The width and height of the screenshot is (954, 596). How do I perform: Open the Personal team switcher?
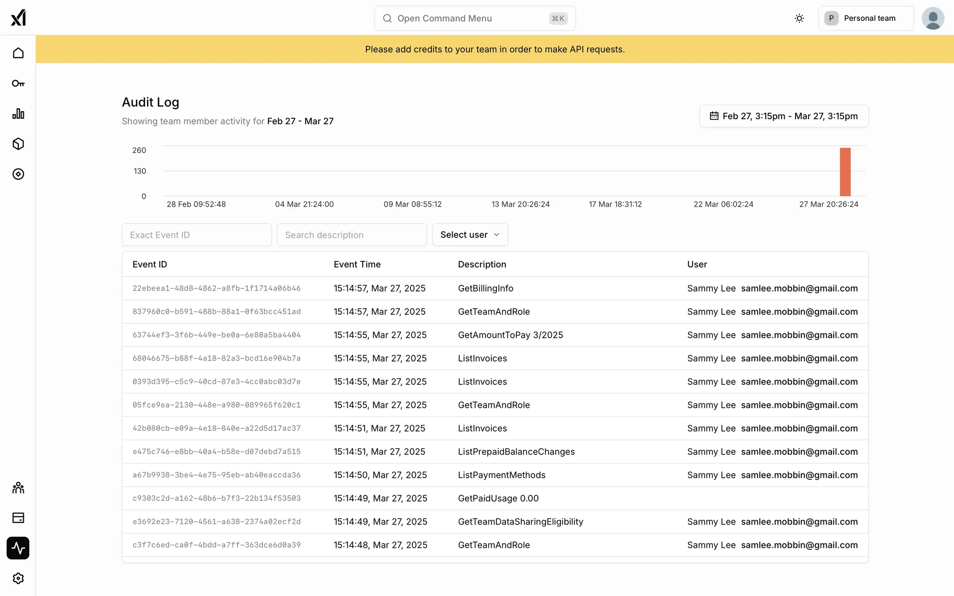866,18
